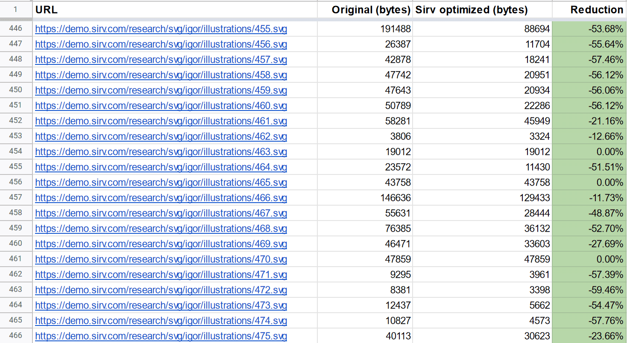Select reduction cell -21.16%
The height and width of the screenshot is (343, 627).
[x=589, y=121]
